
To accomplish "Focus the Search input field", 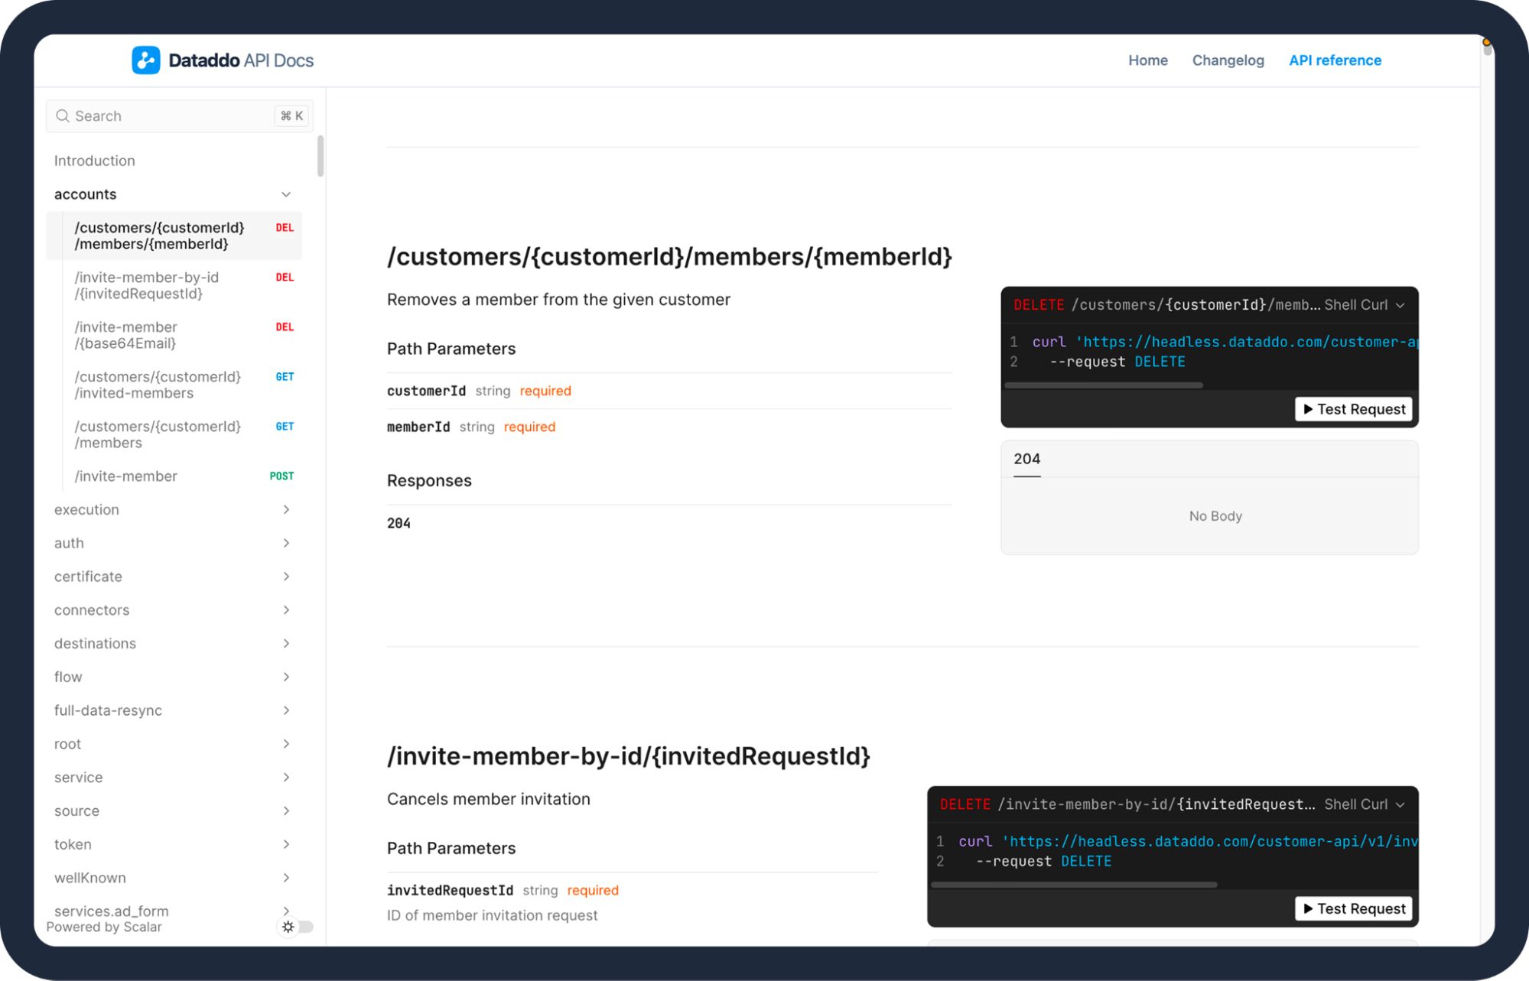I will click(x=179, y=116).
